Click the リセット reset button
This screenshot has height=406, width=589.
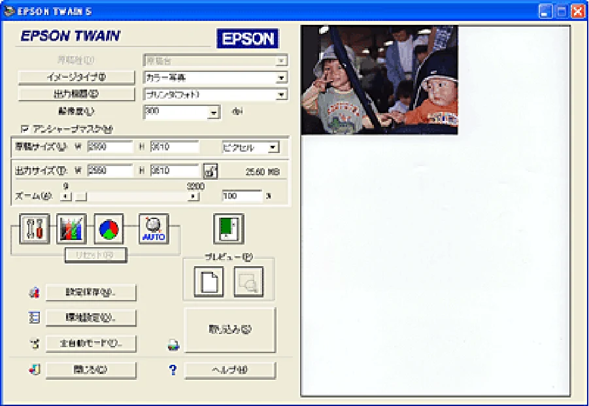click(96, 255)
